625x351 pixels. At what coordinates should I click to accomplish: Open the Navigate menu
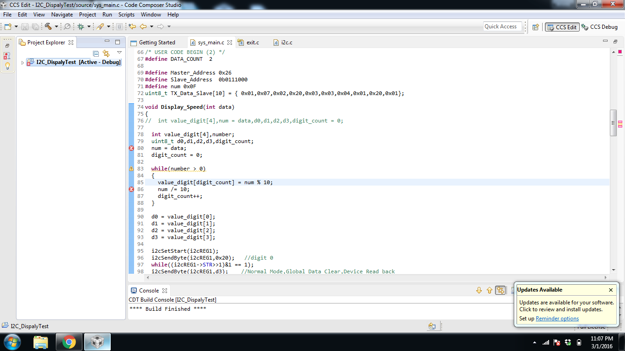[62, 15]
